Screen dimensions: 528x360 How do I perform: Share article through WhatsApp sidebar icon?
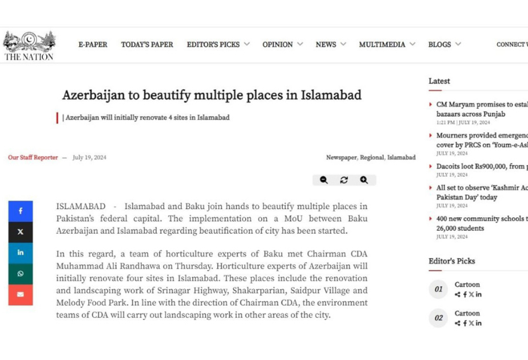click(x=21, y=274)
